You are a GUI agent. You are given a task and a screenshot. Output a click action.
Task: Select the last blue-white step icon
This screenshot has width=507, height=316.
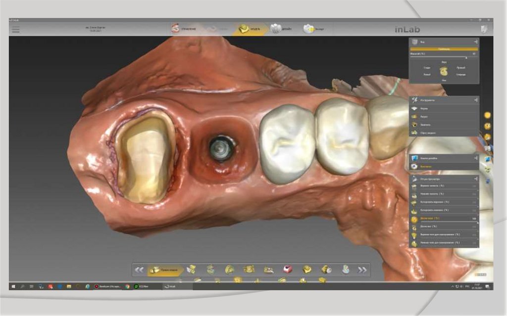click(346, 270)
